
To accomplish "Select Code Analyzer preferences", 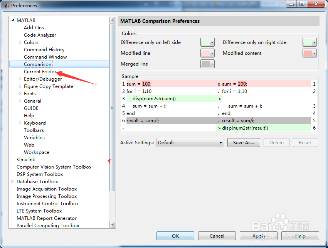I will coord(40,35).
